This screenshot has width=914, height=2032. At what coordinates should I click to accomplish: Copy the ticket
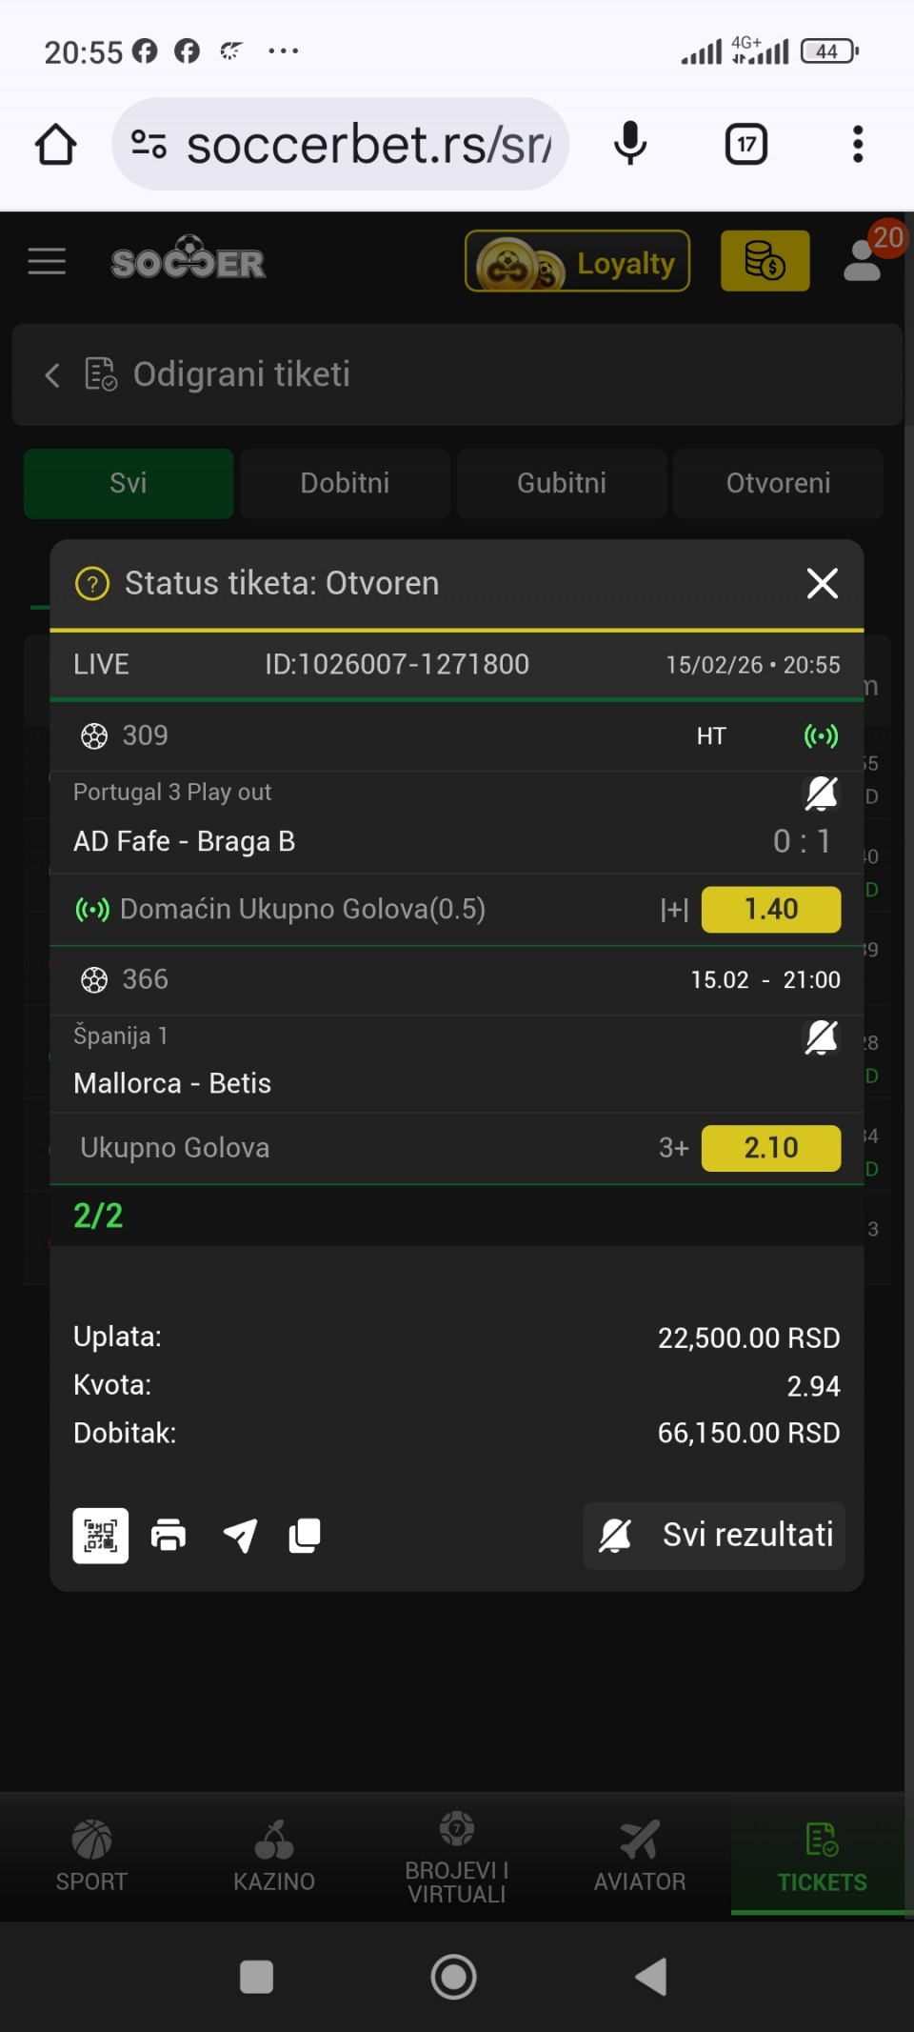coord(305,1535)
